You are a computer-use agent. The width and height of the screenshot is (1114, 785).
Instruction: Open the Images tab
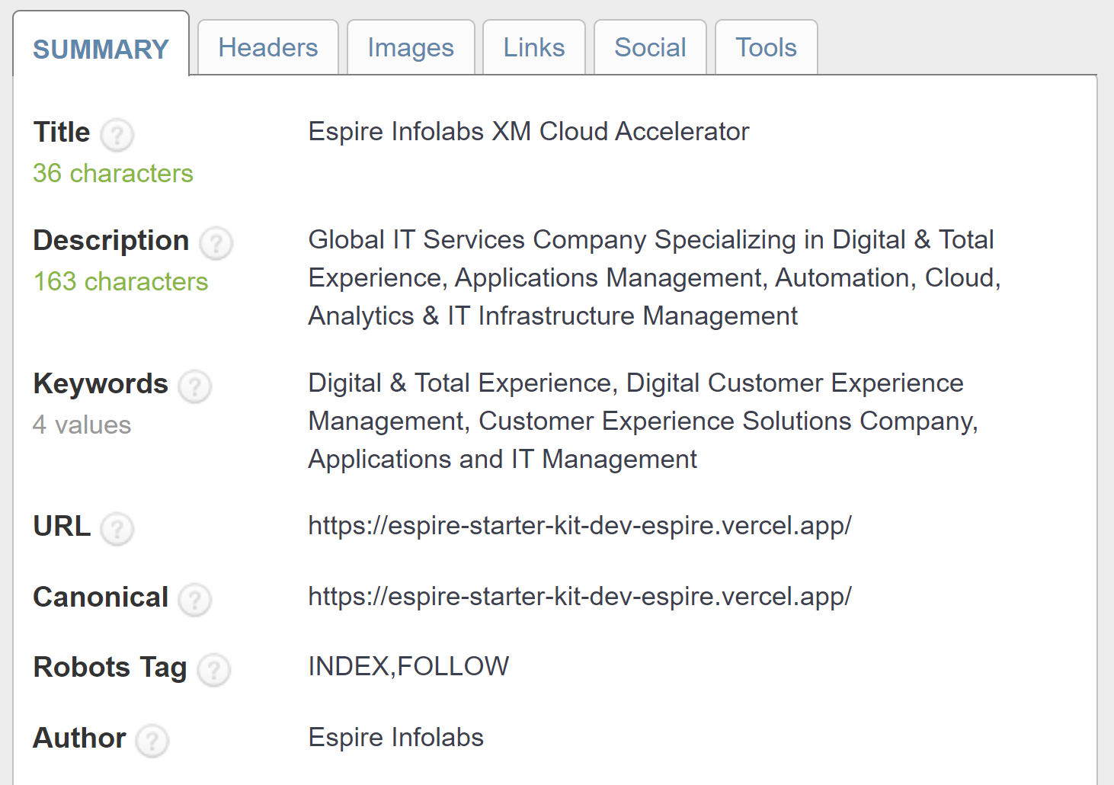pos(411,47)
